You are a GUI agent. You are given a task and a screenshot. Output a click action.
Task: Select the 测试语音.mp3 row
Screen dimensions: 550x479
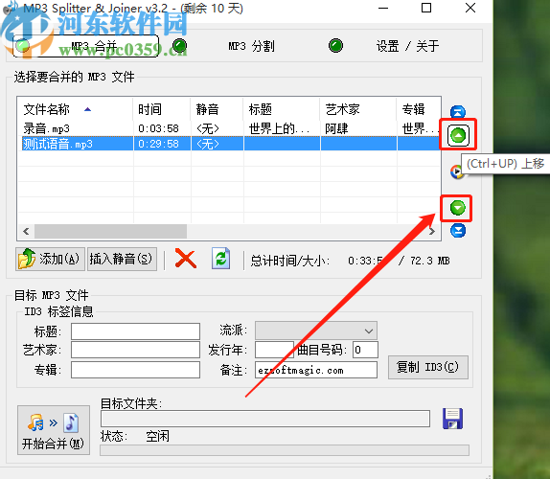click(x=229, y=144)
